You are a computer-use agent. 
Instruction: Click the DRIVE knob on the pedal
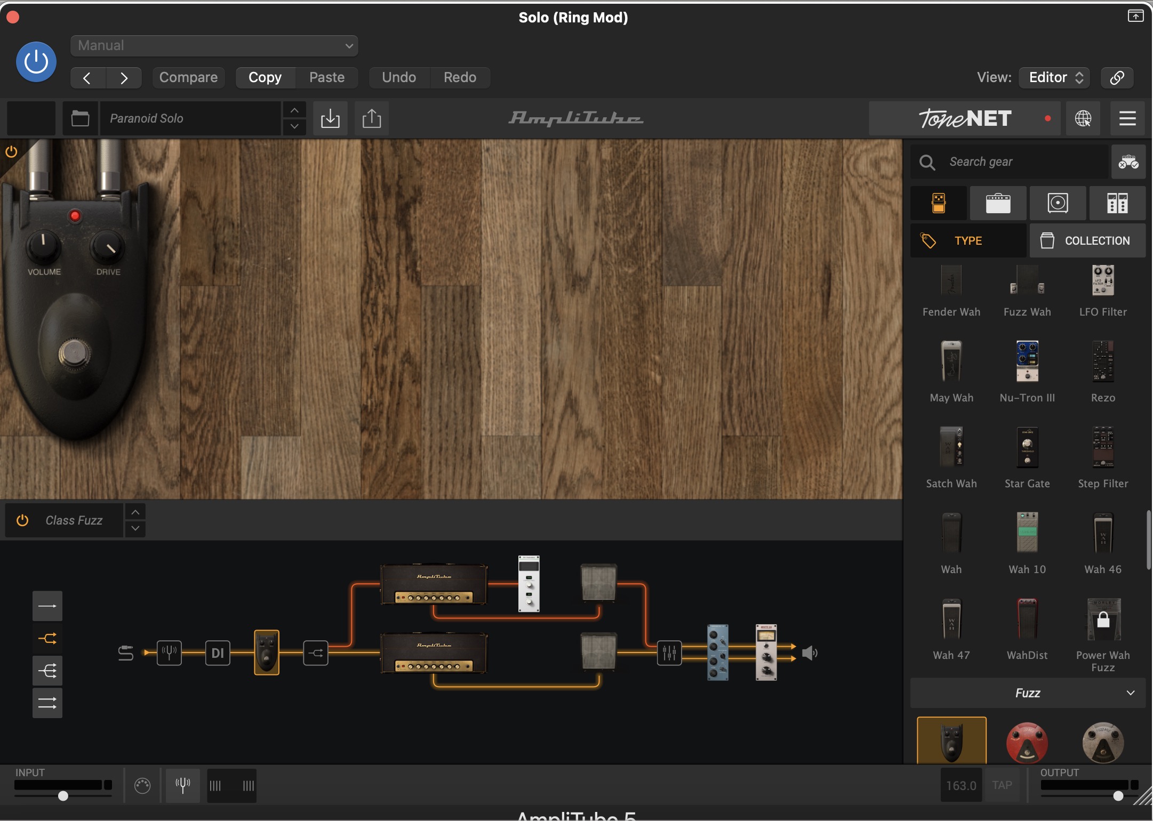[108, 246]
